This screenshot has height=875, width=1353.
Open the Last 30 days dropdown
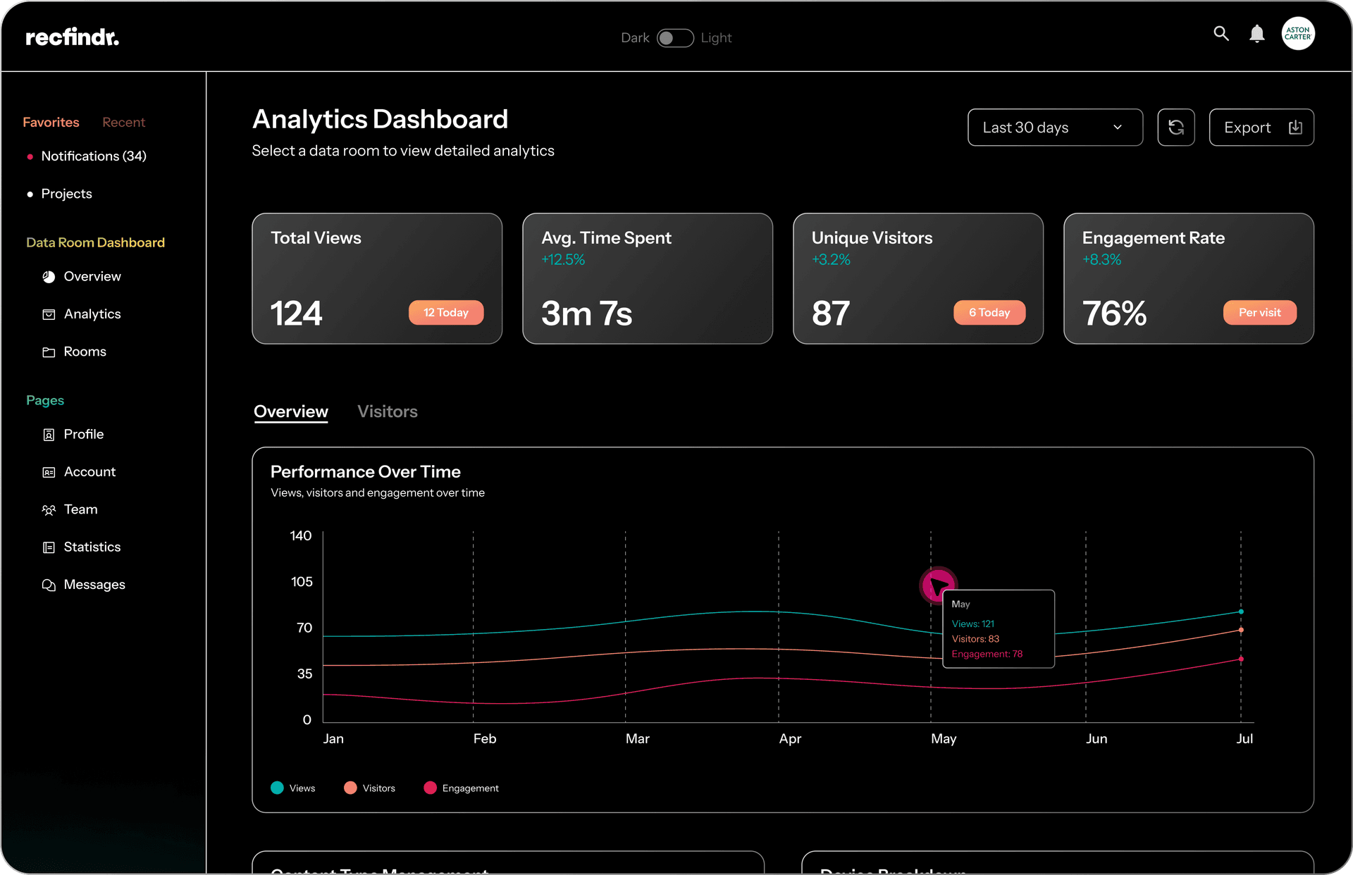pyautogui.click(x=1054, y=128)
